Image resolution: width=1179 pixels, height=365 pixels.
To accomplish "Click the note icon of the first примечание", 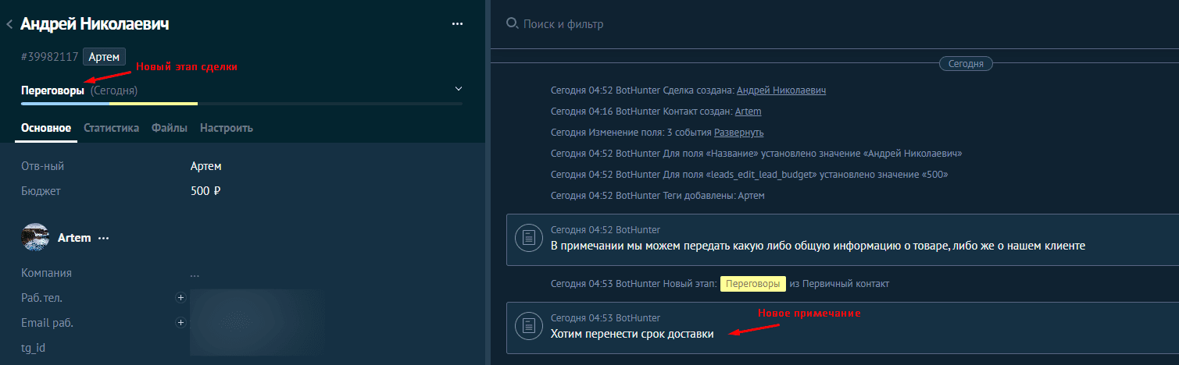I will coord(529,237).
